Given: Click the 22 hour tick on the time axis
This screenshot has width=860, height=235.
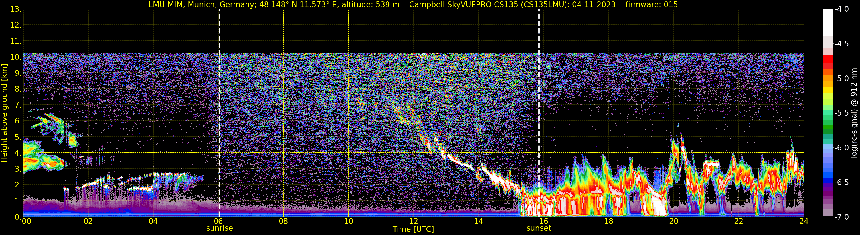Looking at the screenshot, I should 739,221.
